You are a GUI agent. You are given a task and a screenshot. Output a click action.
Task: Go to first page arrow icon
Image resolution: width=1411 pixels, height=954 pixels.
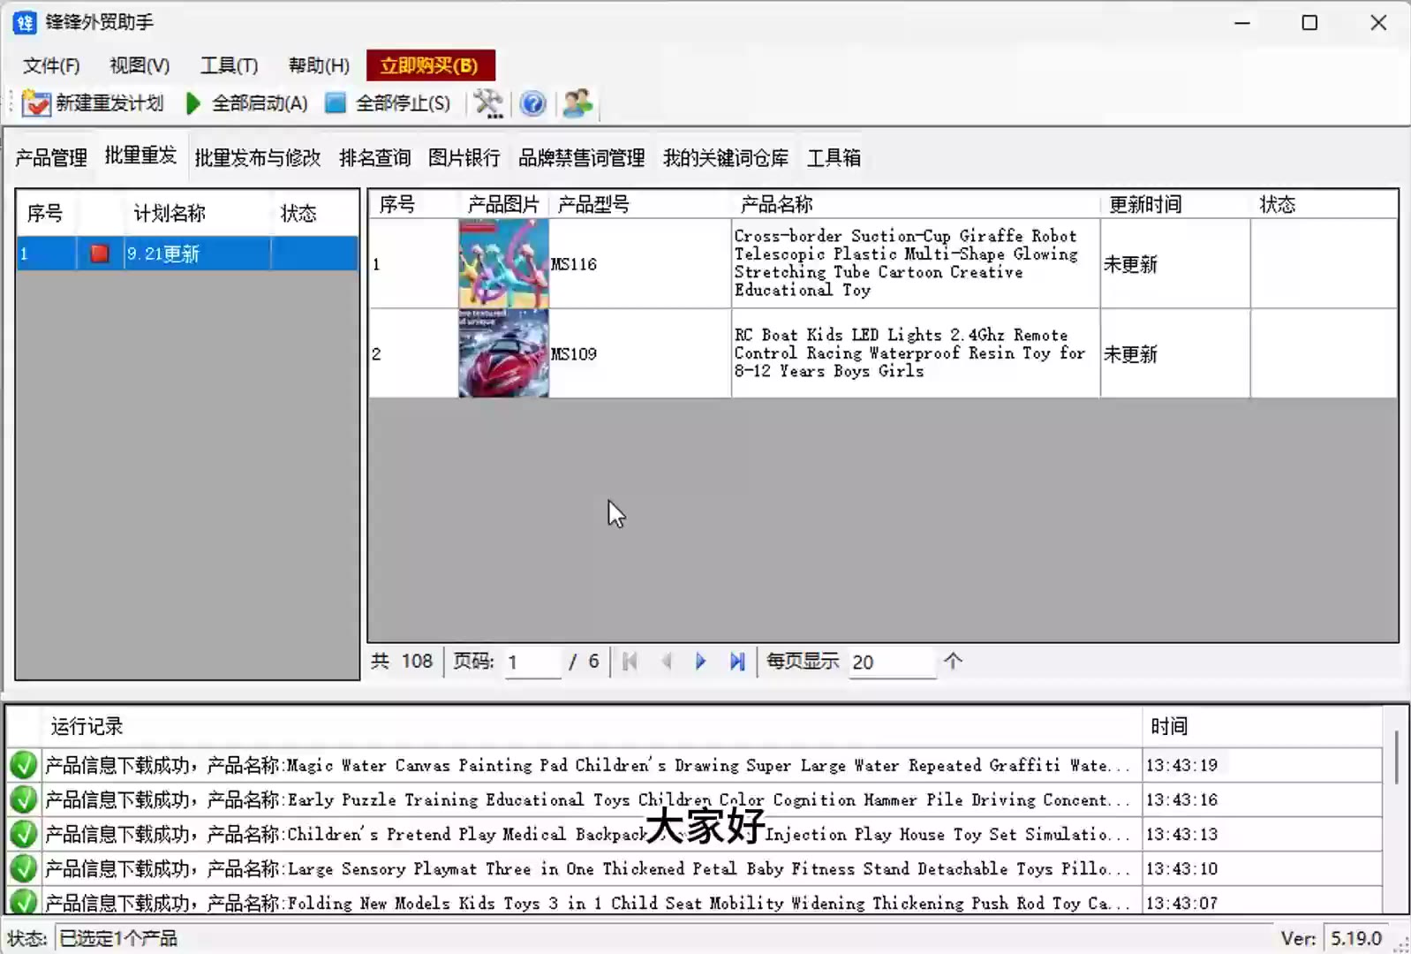point(630,661)
